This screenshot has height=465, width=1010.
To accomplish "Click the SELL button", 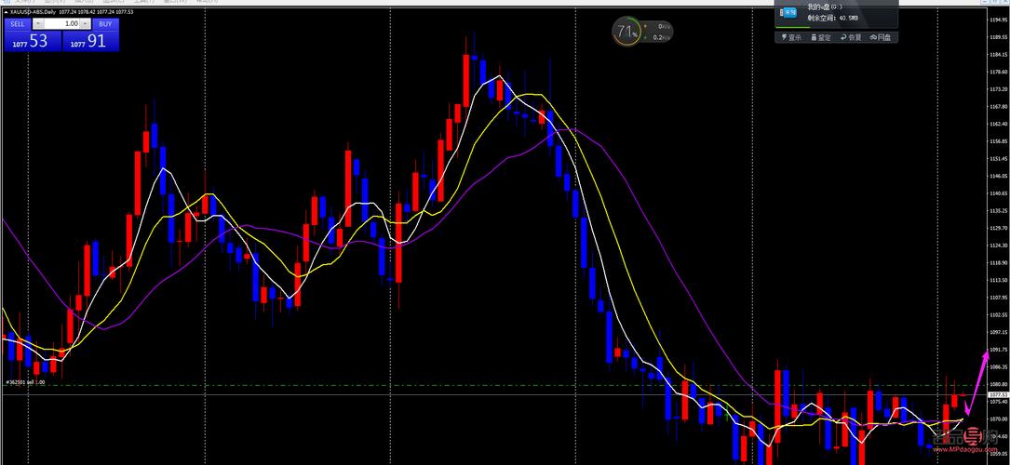I will pos(18,24).
